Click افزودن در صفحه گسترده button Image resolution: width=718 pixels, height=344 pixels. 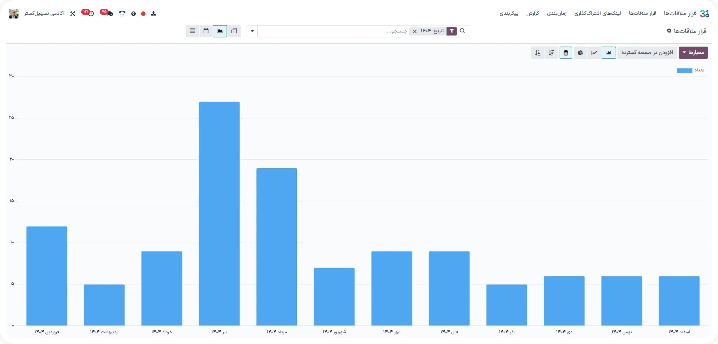[x=647, y=53]
